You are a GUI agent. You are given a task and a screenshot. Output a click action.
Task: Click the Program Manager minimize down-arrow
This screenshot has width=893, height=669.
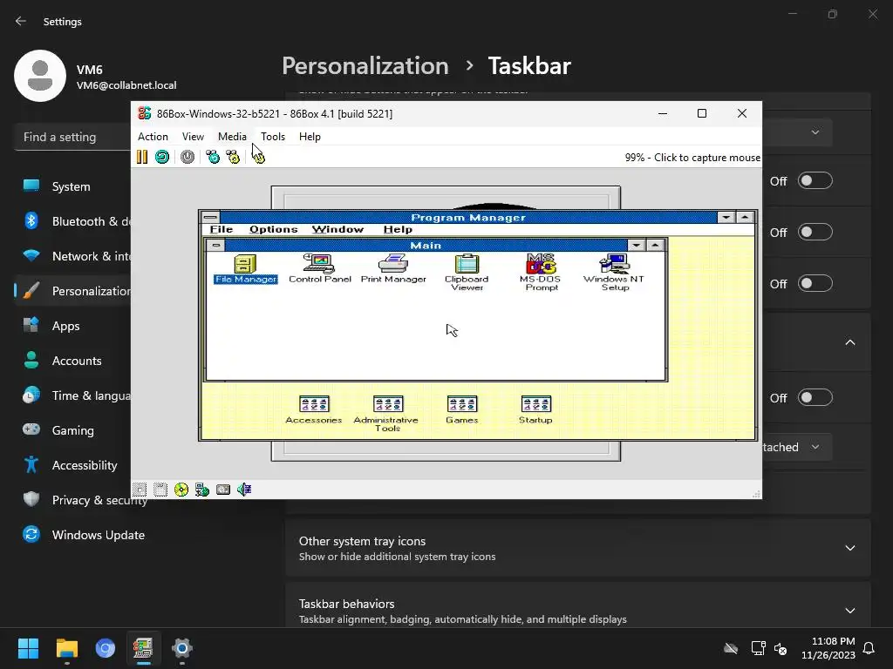[x=726, y=217]
